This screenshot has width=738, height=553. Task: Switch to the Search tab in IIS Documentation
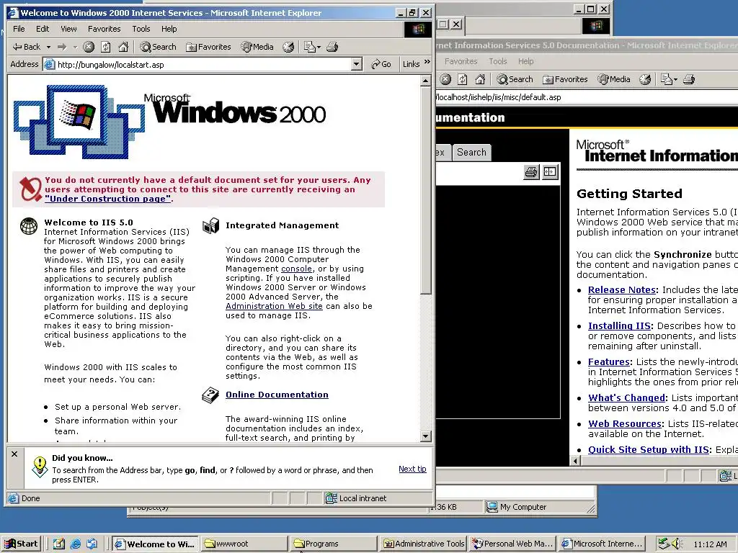(x=471, y=153)
